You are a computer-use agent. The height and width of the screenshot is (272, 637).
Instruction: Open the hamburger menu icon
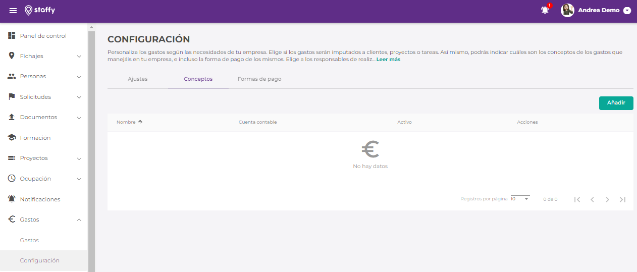[13, 11]
